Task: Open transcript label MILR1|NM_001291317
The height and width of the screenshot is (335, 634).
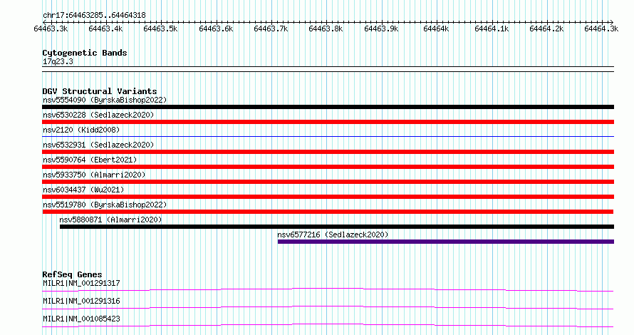Action: [x=81, y=283]
